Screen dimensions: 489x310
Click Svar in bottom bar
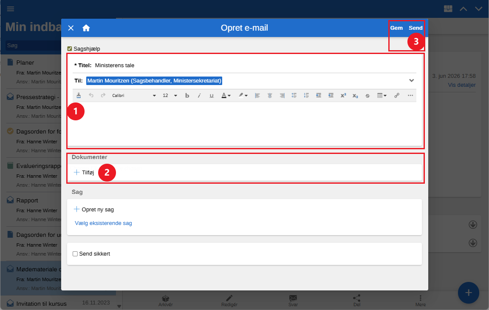(x=293, y=301)
